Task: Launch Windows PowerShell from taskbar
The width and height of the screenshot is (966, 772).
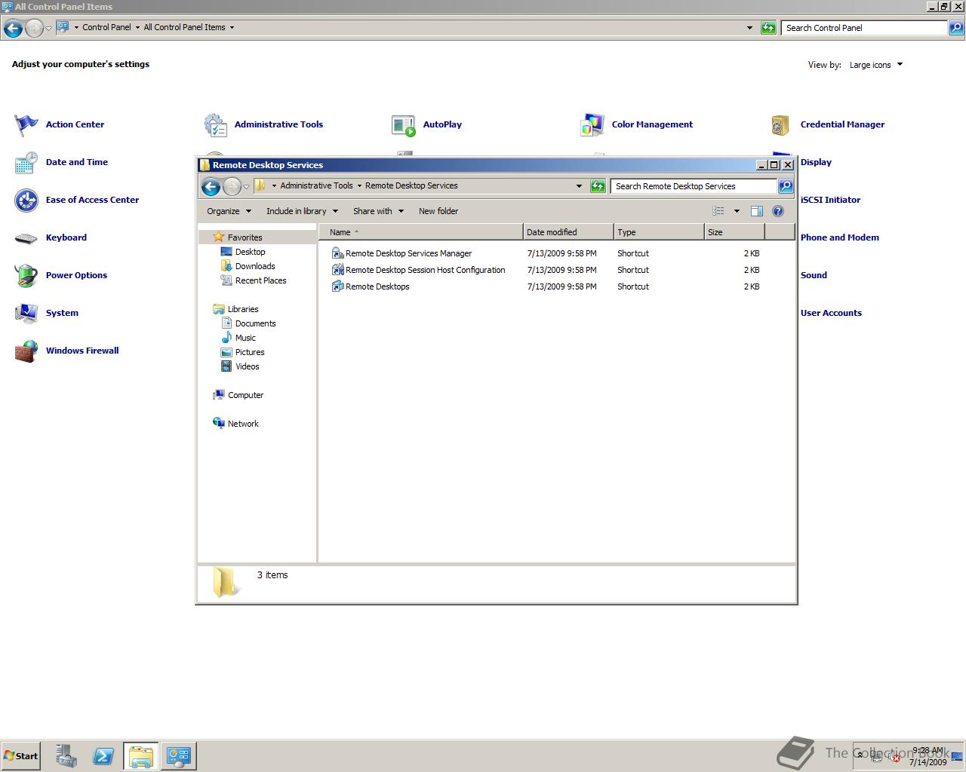Action: (x=103, y=756)
